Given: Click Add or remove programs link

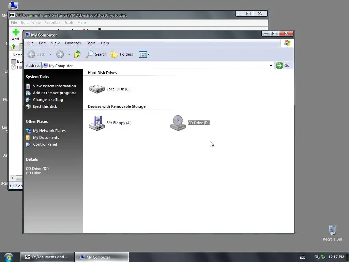Looking at the screenshot, I should (55, 93).
